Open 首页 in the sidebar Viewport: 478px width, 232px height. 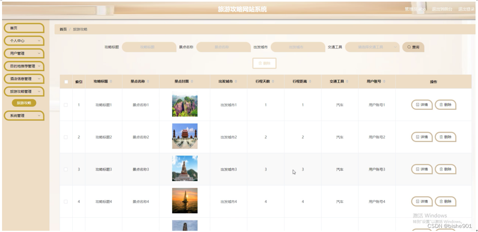[24, 28]
